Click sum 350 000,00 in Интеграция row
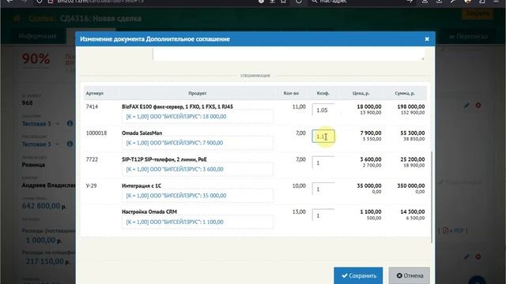The width and height of the screenshot is (506, 284). [x=411, y=186]
